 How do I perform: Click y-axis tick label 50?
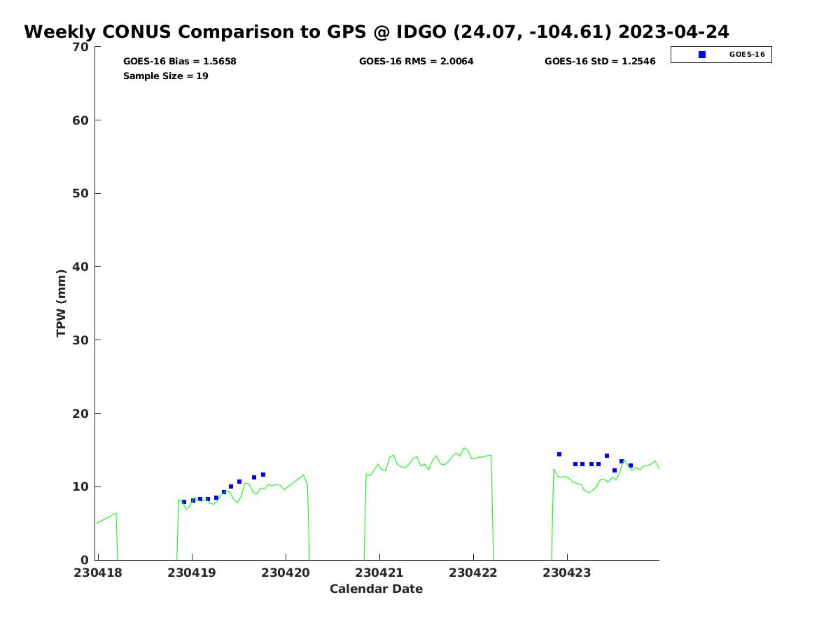(81, 194)
